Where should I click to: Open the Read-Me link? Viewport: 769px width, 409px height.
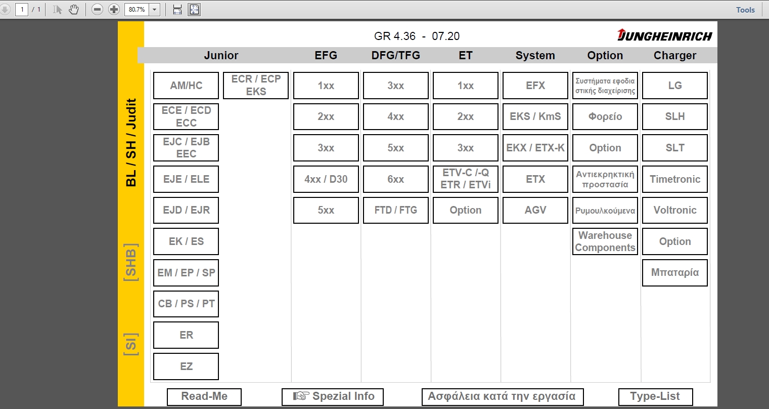tap(204, 396)
